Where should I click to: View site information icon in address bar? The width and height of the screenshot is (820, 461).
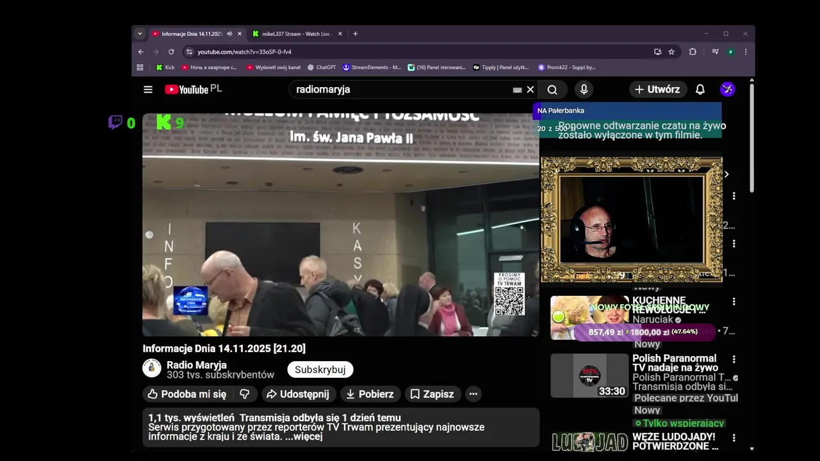tap(189, 52)
